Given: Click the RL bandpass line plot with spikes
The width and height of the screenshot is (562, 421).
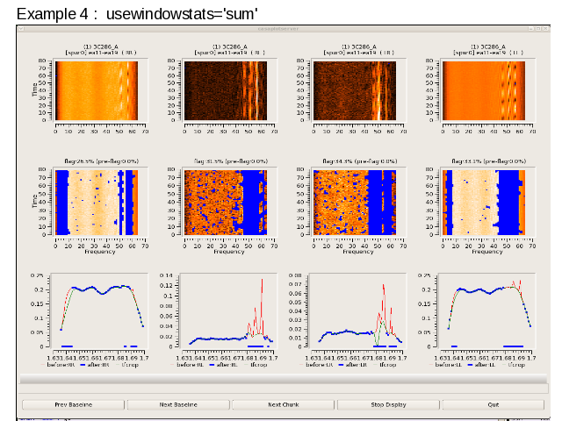Looking at the screenshot, I should click(x=228, y=311).
